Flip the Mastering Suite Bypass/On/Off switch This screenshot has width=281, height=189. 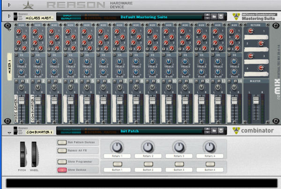pos(15,16)
